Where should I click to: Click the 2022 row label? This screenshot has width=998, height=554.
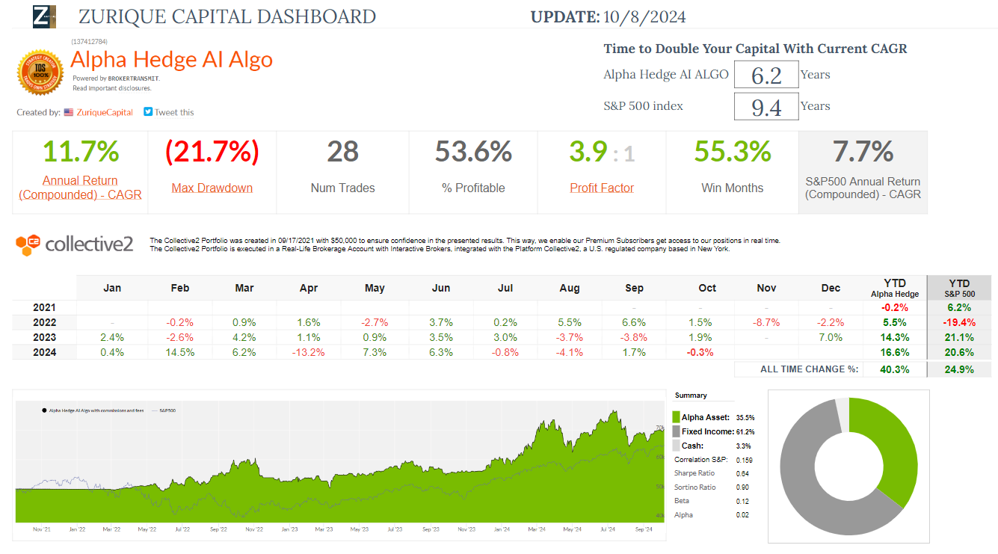click(x=44, y=322)
